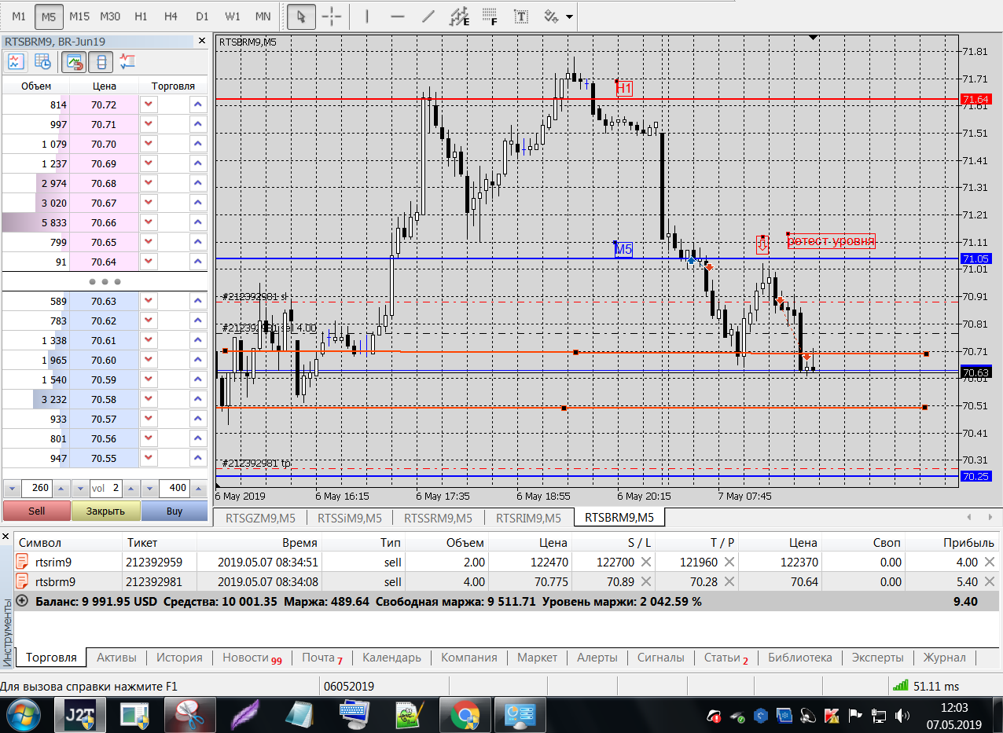Open the Новости tab in the toolbox

pos(252,658)
